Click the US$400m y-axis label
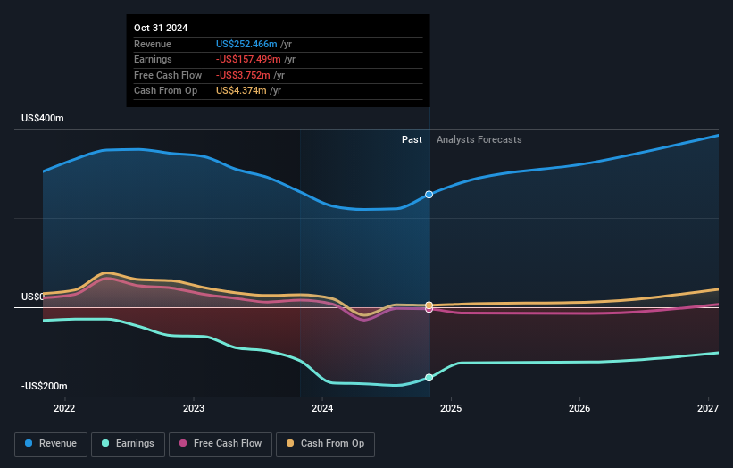 point(43,118)
